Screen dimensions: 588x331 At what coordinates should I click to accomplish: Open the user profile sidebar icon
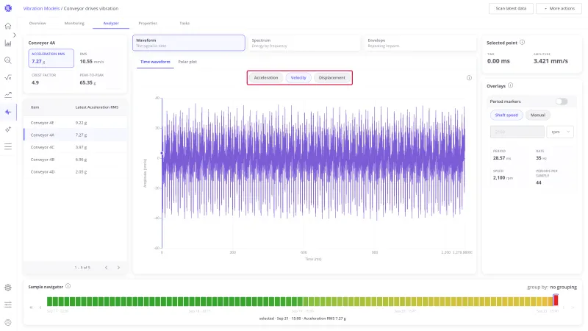8,322
